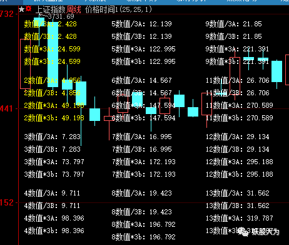This screenshot has height=245, width=289.
Task: Select the yellow 数值/3A: 2.428 line
Action: pos(51,24)
